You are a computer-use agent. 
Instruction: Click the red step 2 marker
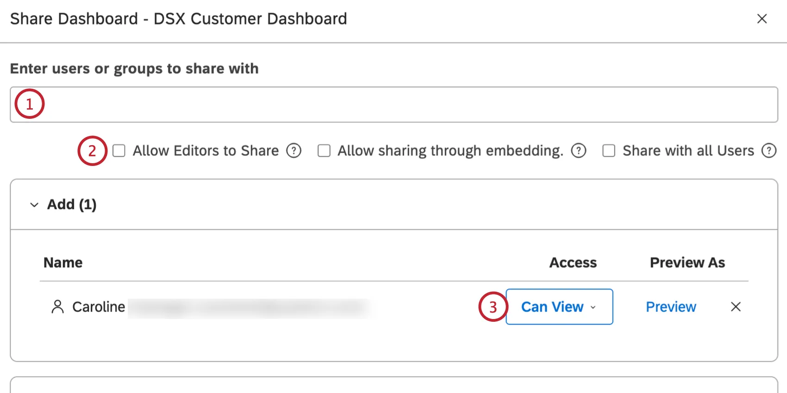click(92, 151)
